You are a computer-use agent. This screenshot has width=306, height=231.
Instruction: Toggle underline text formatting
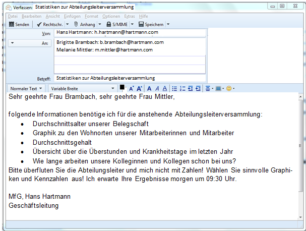click(x=164, y=89)
